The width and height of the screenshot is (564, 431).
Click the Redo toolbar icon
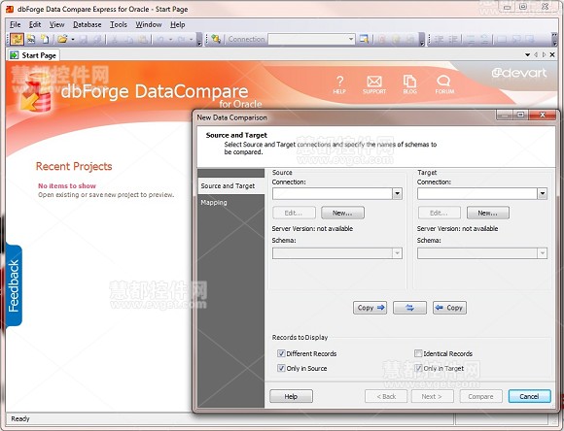181,39
